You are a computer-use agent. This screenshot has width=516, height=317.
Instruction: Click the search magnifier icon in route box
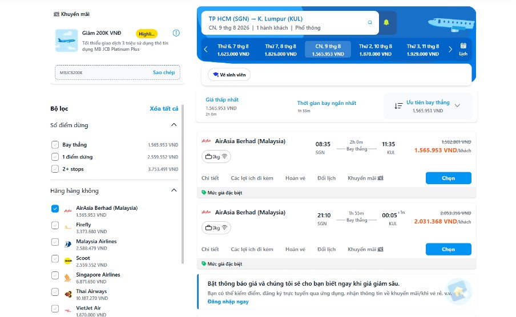(370, 22)
